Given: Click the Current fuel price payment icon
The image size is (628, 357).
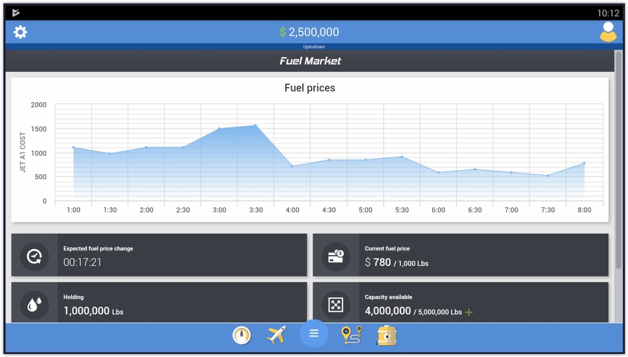Looking at the screenshot, I should 335,256.
